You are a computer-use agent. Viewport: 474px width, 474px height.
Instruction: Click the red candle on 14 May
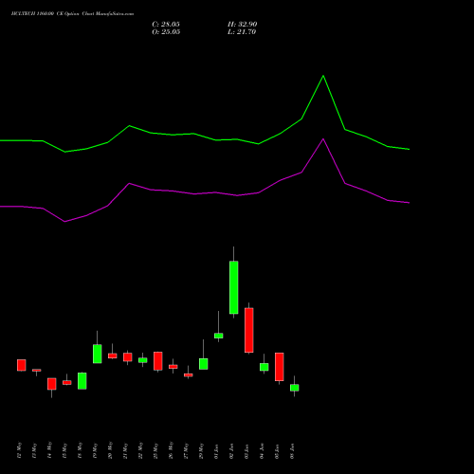point(52,384)
